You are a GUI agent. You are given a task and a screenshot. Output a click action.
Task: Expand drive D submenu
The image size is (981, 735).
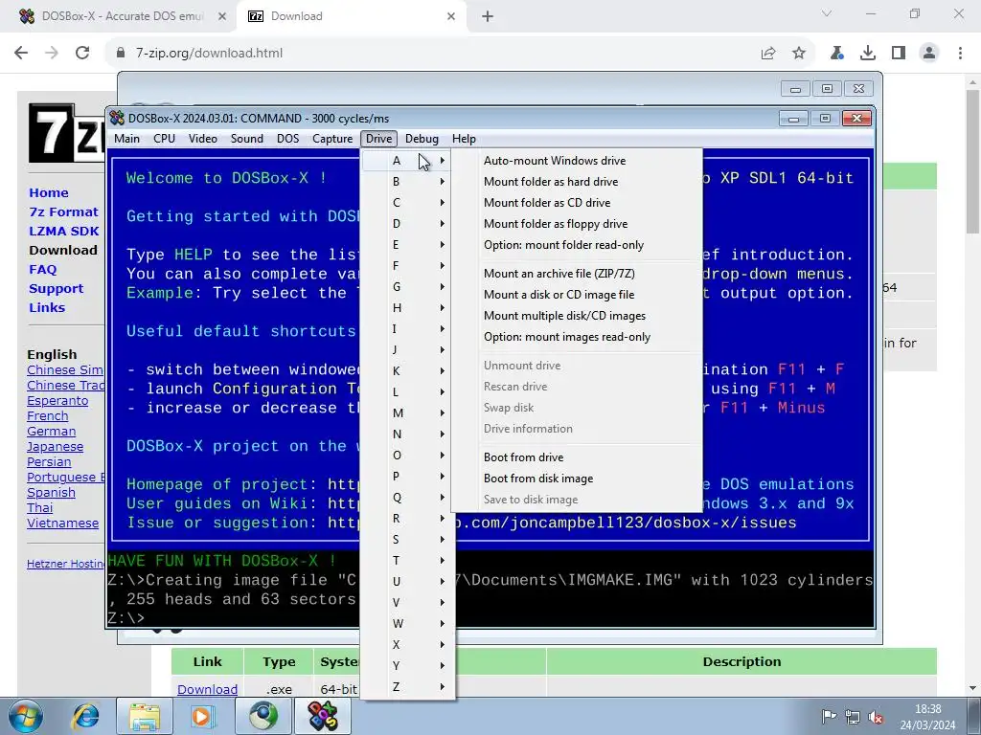point(408,224)
